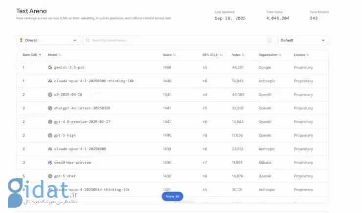The width and height of the screenshot is (362, 213).
Task: Open gpt-5-chat model entry
Action: [x=65, y=176]
